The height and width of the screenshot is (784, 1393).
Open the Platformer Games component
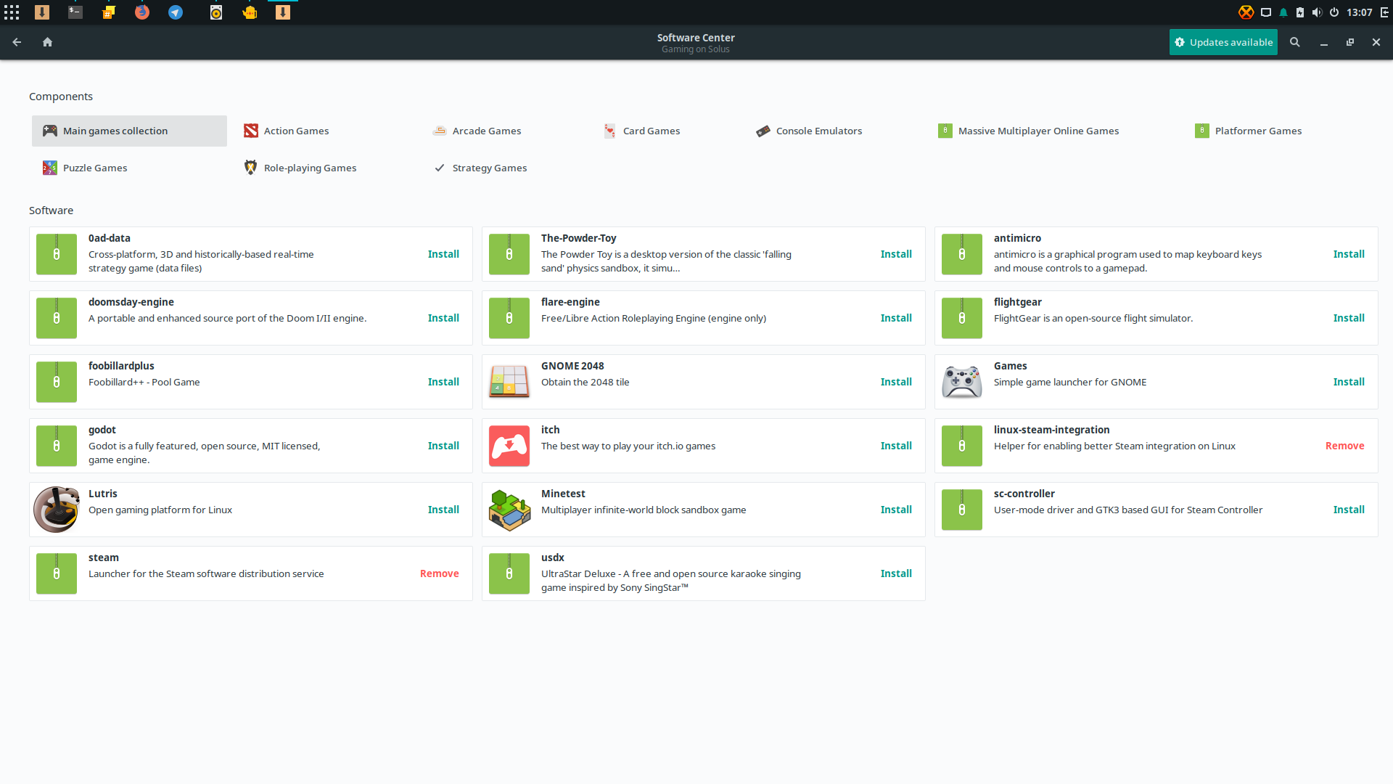pyautogui.click(x=1249, y=131)
